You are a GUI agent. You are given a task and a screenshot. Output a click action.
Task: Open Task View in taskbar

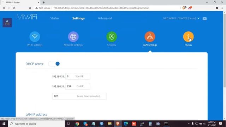pos(69,124)
